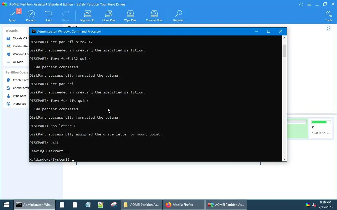The height and width of the screenshot is (210, 337).
Task: Open Partition Recovery wizard in sidebar
Action: click(x=17, y=46)
